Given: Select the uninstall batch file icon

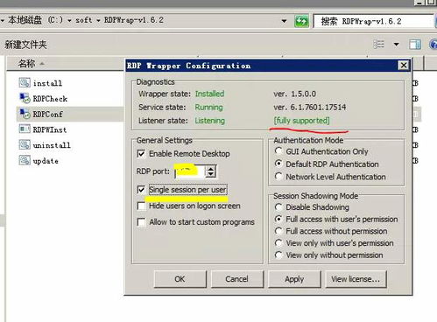Looking at the screenshot, I should coord(25,144).
